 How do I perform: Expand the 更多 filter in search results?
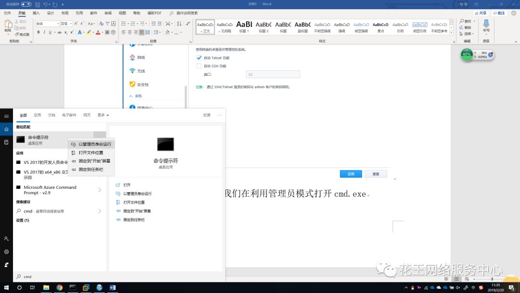coord(103,115)
